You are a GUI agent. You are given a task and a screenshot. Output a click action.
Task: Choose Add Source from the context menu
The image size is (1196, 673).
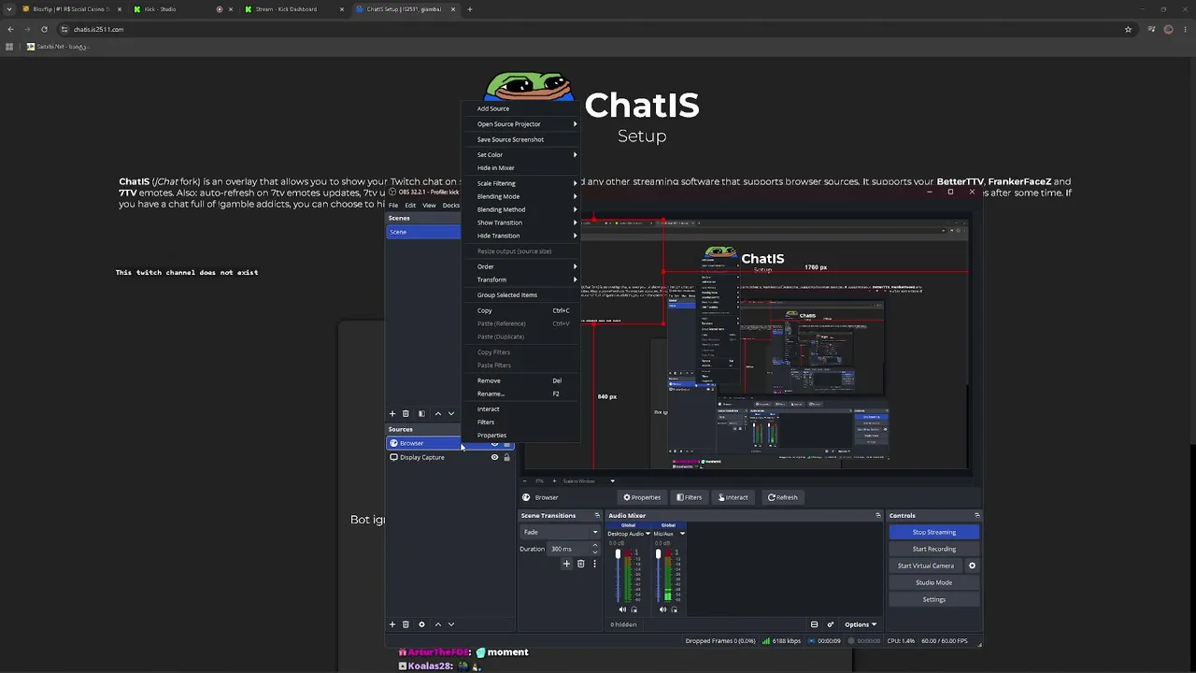click(x=493, y=108)
